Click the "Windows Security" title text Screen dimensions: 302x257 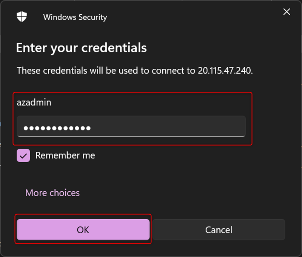coord(75,17)
